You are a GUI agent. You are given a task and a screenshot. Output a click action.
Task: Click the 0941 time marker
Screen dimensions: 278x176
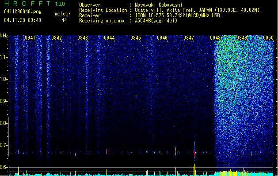pos(30,38)
